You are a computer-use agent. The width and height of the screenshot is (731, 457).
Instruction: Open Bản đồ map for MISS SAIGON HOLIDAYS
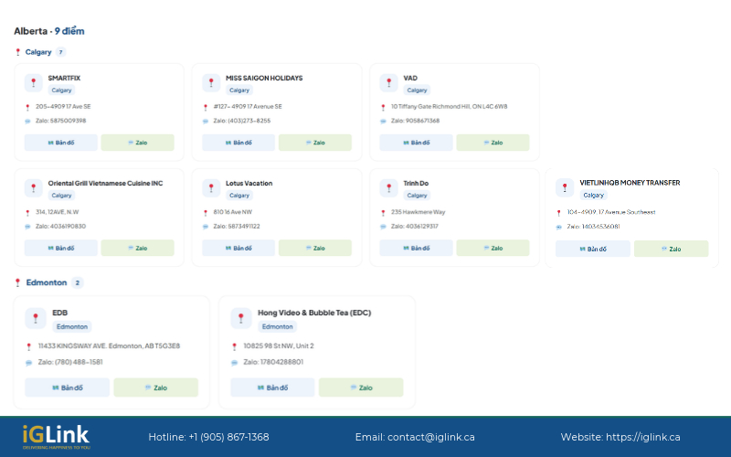(238, 143)
